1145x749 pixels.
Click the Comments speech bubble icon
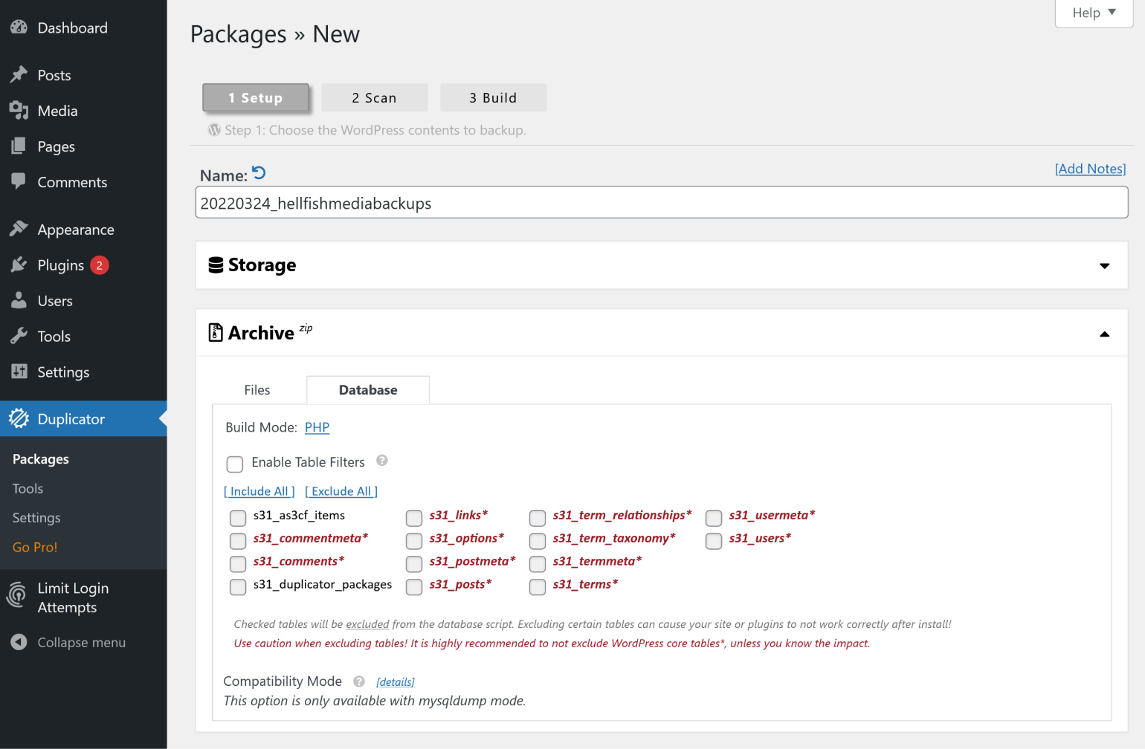pos(19,182)
